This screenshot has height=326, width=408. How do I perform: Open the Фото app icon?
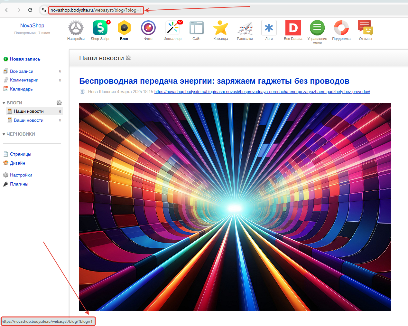pos(148,28)
